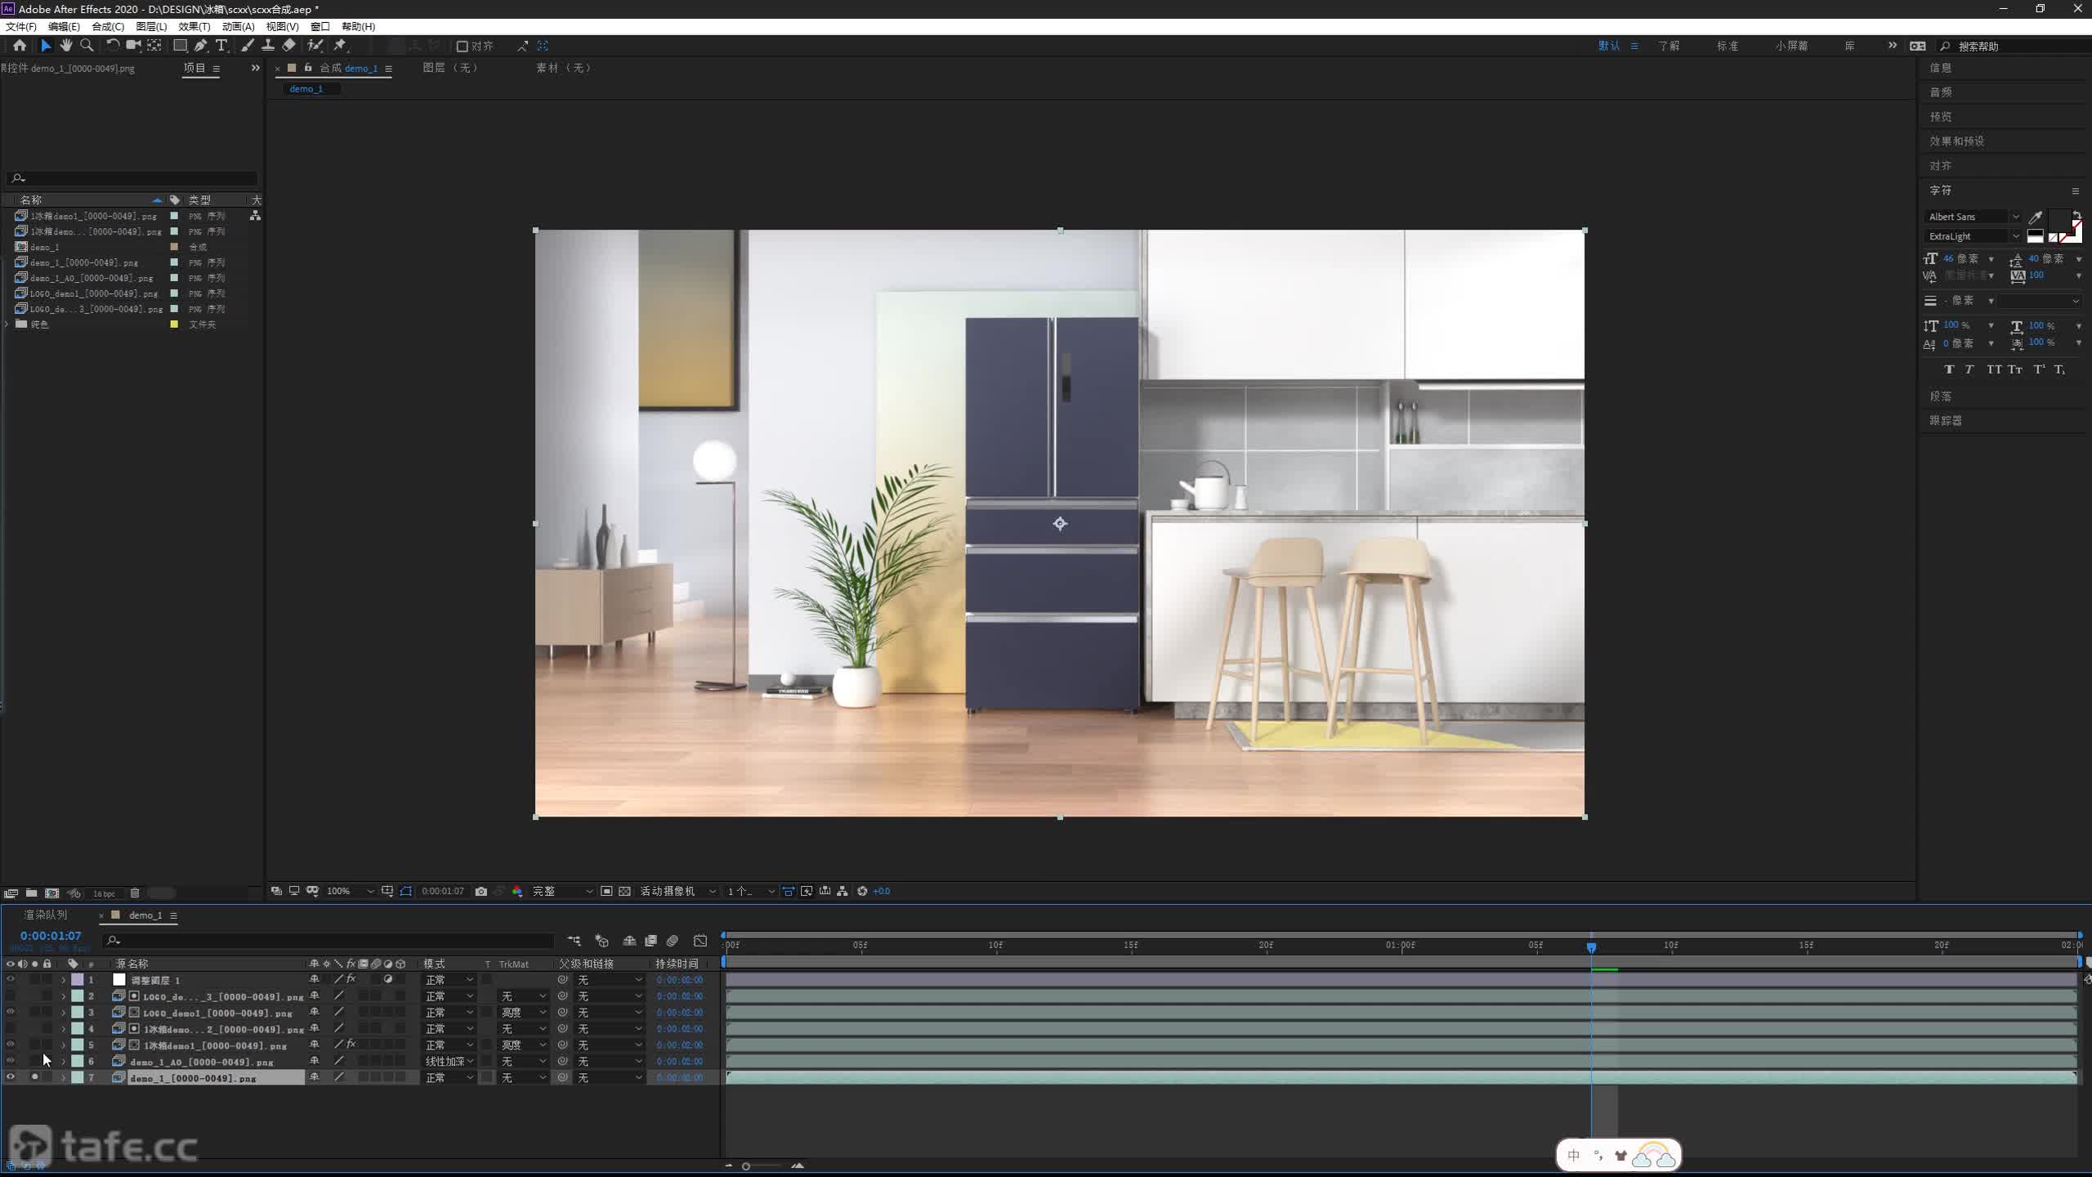Select the Rectangle shape tool
The width and height of the screenshot is (2092, 1177).
180,46
